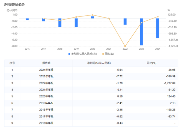Select the 2021 year-over-year line point
181x129 pixels.
pos(109,18)
